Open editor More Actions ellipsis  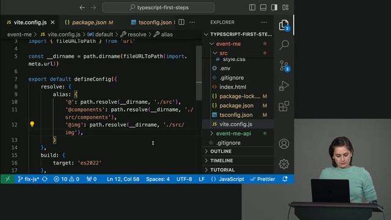click(x=192, y=22)
